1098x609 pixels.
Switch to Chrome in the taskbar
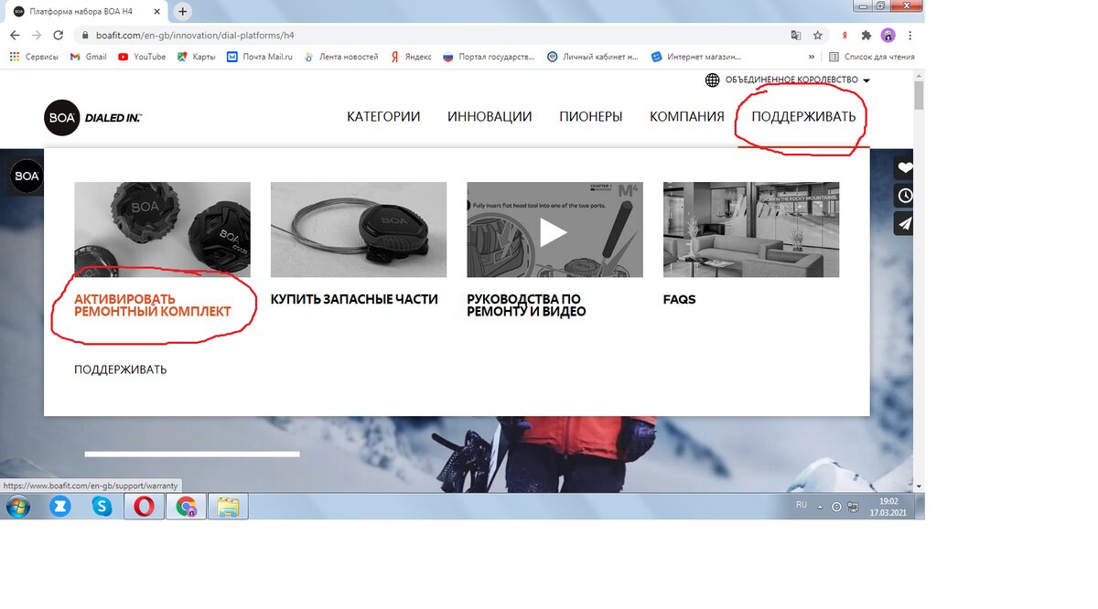point(187,507)
